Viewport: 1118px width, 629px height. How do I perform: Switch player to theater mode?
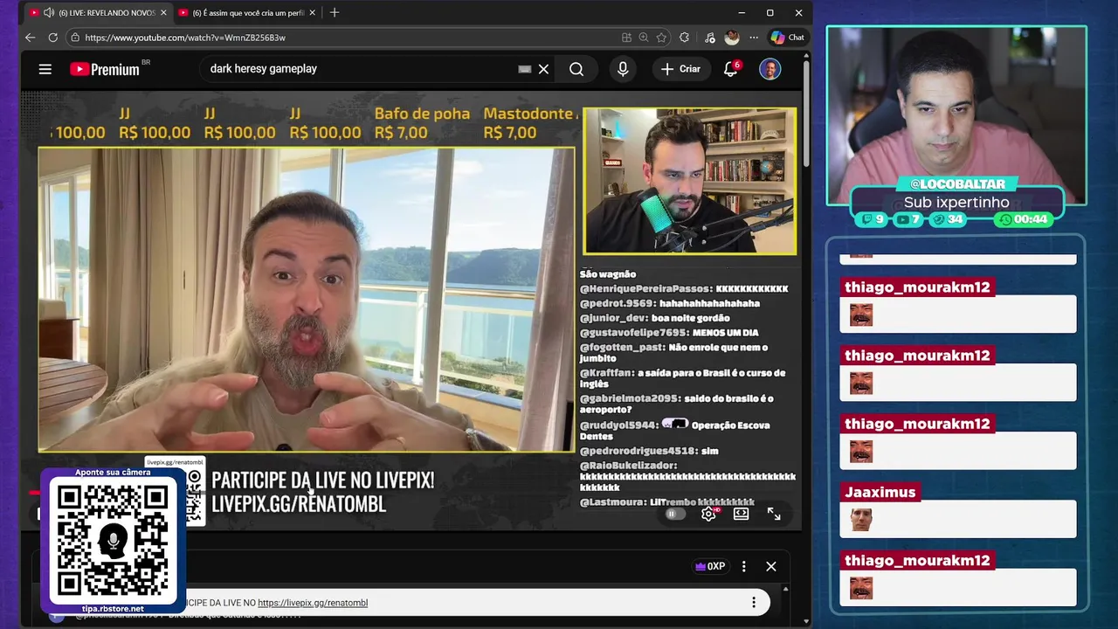(x=741, y=514)
